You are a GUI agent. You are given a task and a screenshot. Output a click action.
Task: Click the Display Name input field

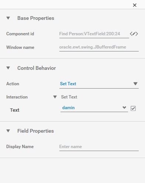(x=99, y=147)
